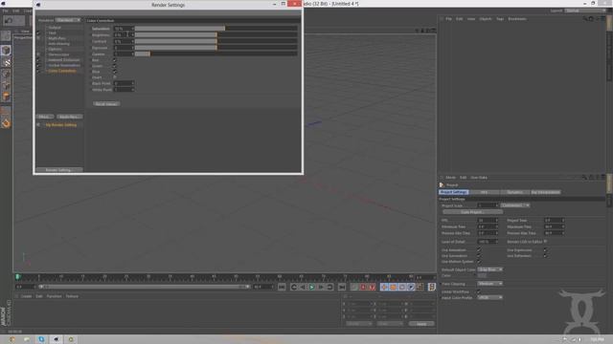Toggle Stereoscopic checkbox in Render Settings
Viewport: 613px width, 344px height.
38,54
